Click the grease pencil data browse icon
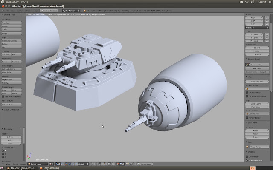 pyautogui.click(x=247, y=65)
